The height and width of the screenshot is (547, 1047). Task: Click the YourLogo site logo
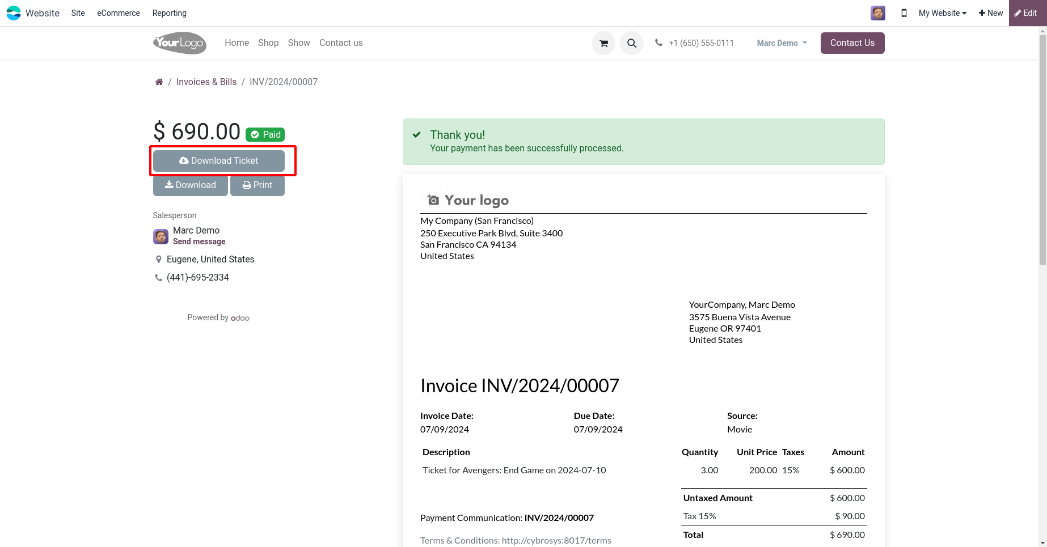tap(179, 43)
